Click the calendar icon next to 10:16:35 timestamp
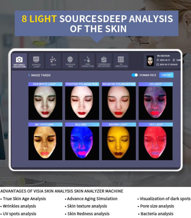This screenshot has width=191, height=218. click(x=158, y=64)
